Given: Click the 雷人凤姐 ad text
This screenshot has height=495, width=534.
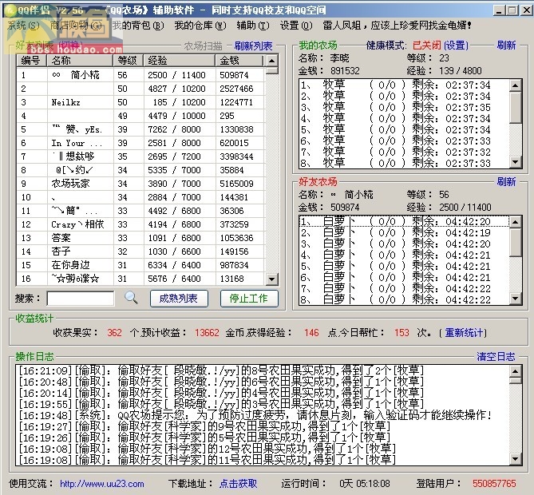Looking at the screenshot, I should click(397, 26).
